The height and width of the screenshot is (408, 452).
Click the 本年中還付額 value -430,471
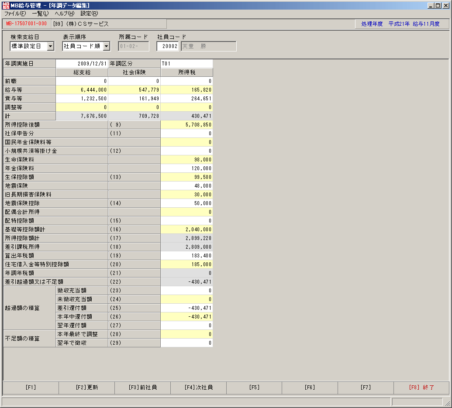click(x=186, y=317)
